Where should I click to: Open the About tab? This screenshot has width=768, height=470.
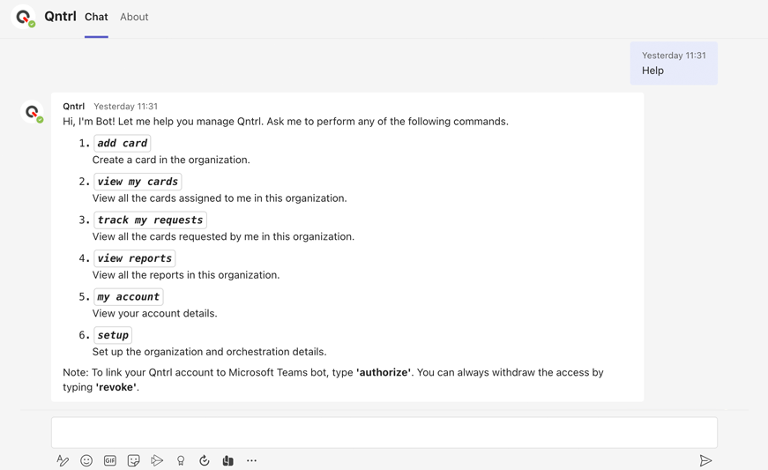134,17
